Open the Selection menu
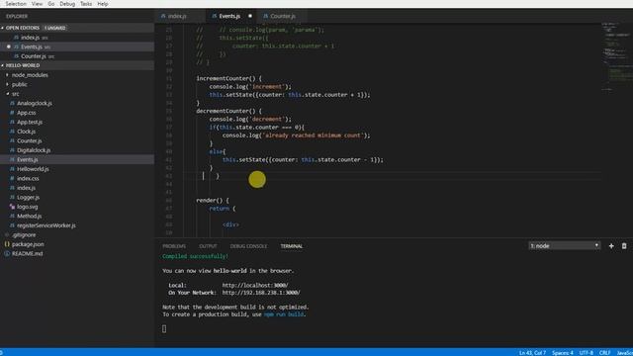 pos(16,4)
